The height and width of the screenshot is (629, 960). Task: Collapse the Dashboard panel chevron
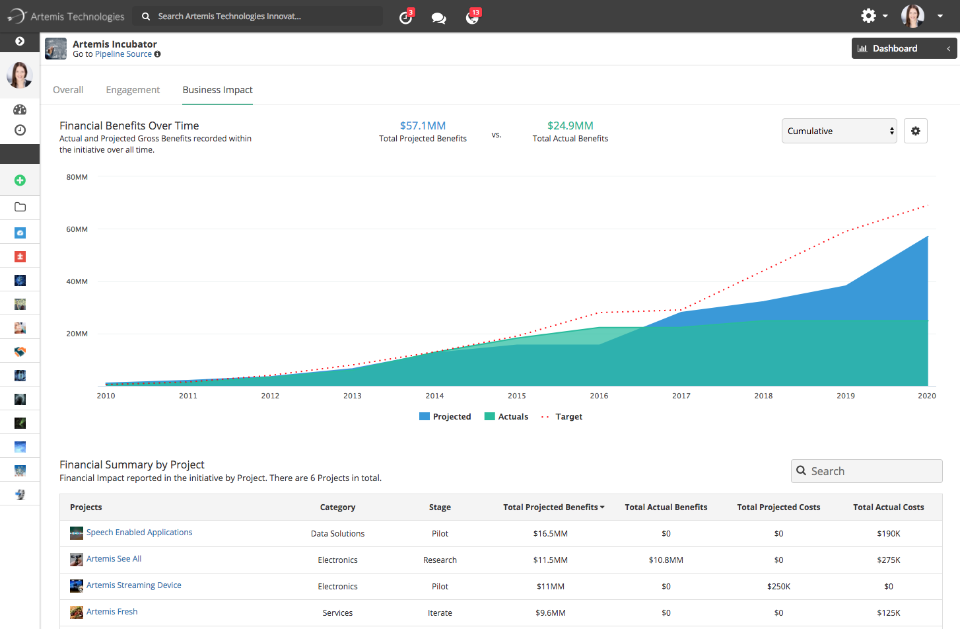[x=948, y=48]
